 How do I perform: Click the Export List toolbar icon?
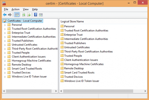[29, 15]
